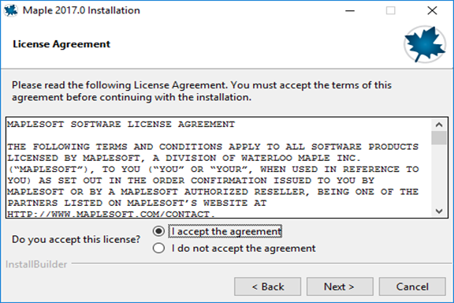Select the 'I accept the agreement' radio button
The image size is (454, 303).
(158, 231)
